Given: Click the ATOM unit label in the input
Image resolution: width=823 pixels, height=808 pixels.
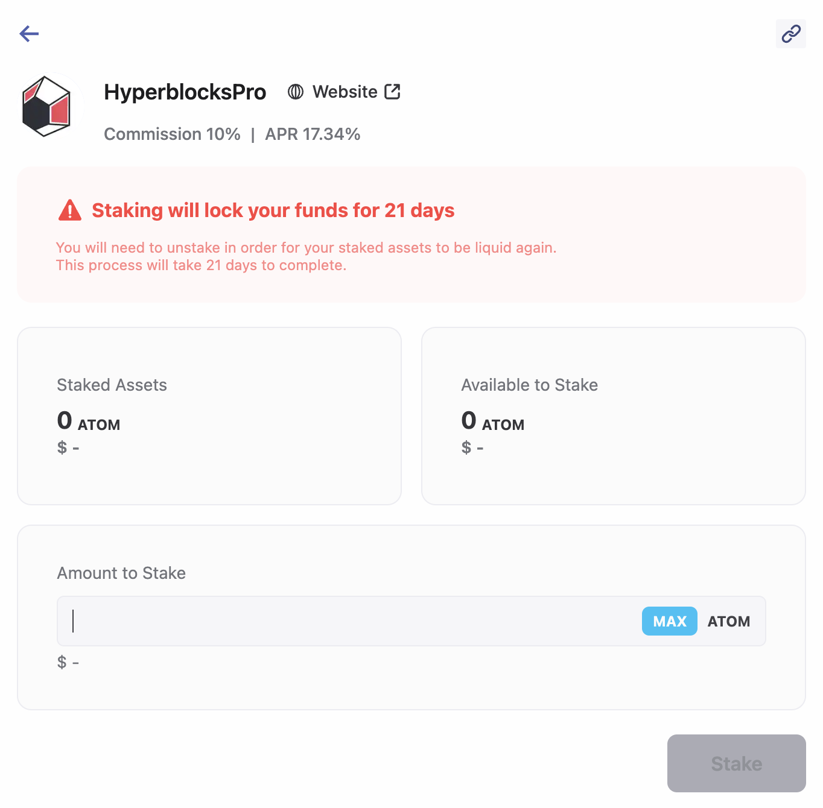Looking at the screenshot, I should 728,621.
